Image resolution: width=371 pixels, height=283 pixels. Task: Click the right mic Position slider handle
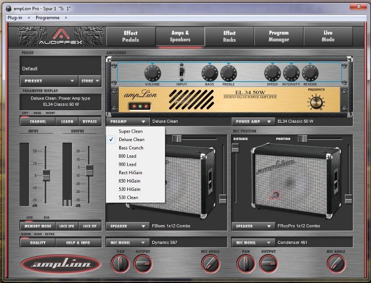[302, 139]
